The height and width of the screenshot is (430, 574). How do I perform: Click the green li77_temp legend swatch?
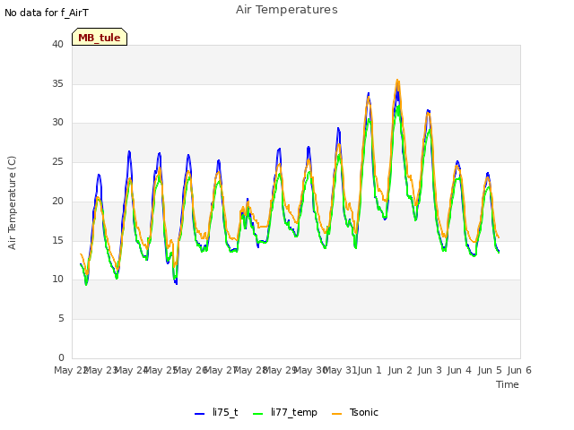pos(257,414)
